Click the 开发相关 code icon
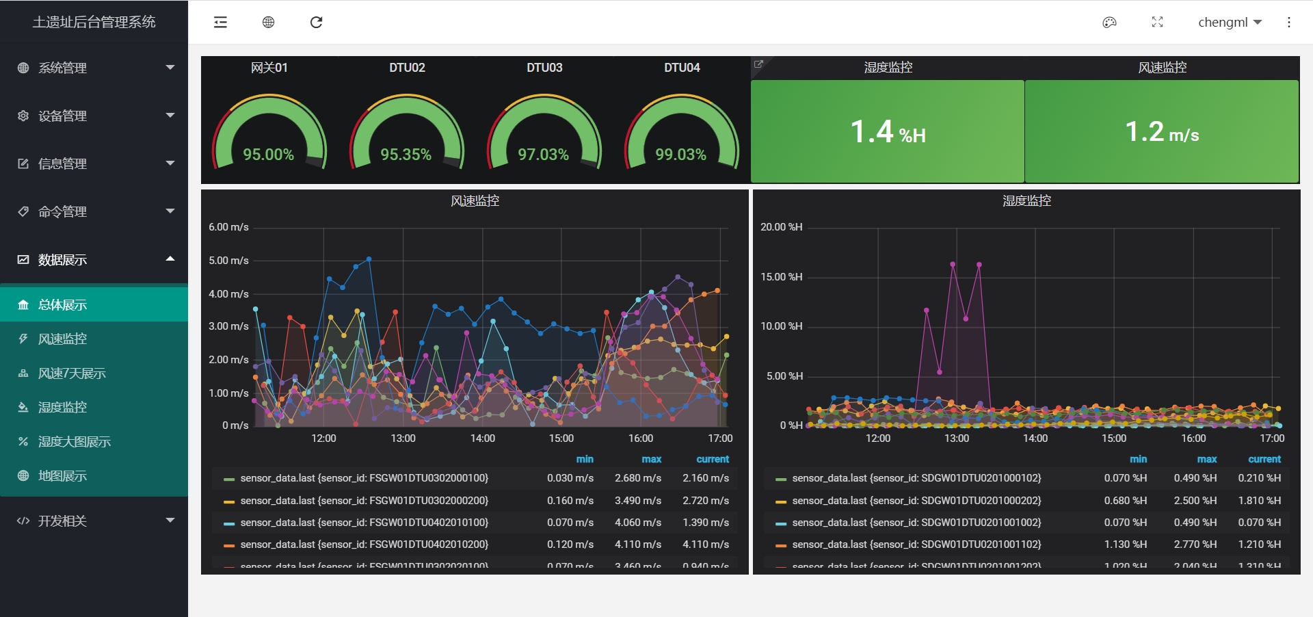The height and width of the screenshot is (617, 1313). (23, 521)
